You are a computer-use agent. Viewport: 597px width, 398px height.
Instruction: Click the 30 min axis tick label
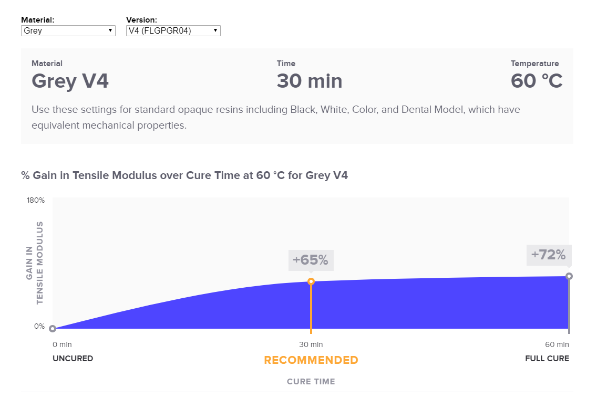(x=311, y=344)
